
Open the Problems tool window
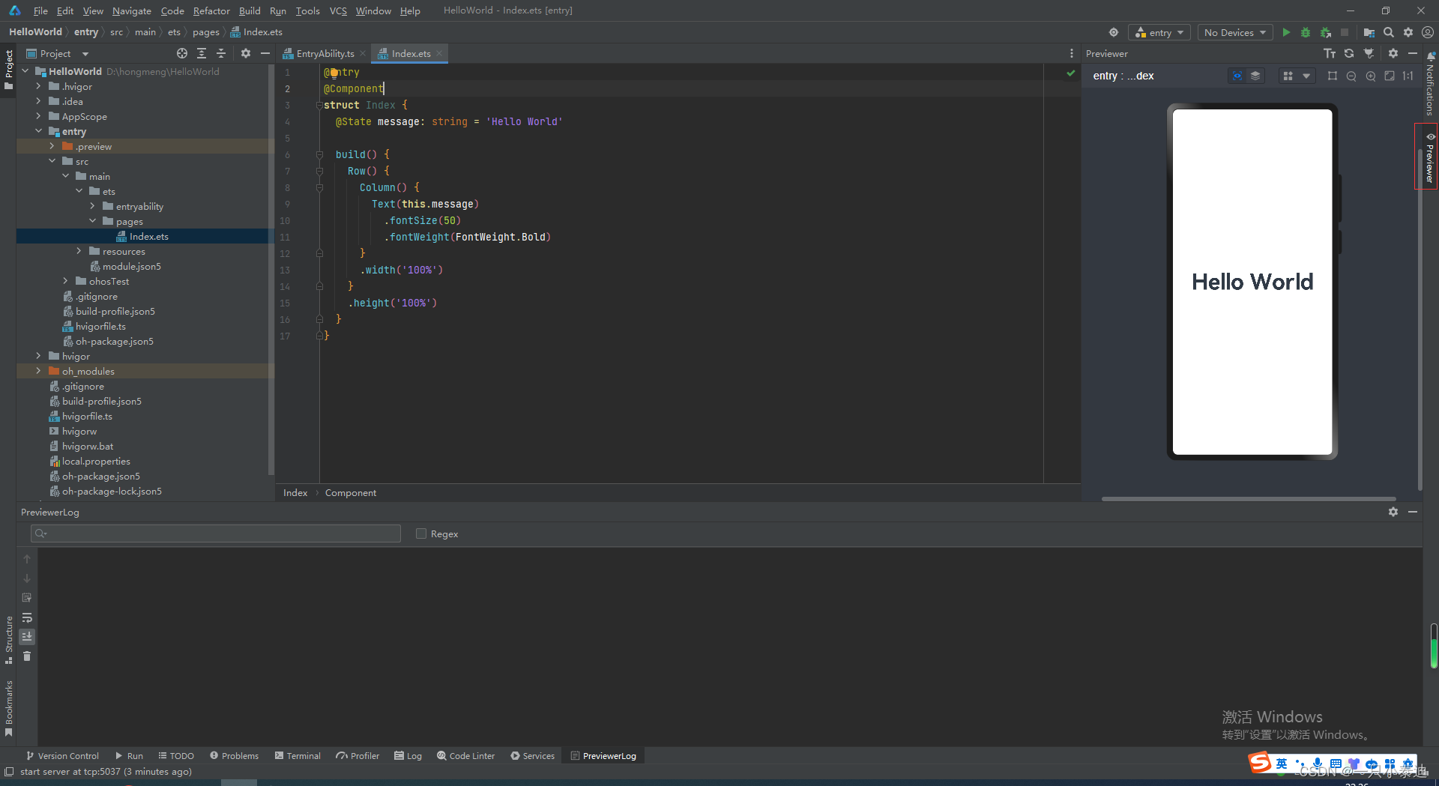coord(235,755)
